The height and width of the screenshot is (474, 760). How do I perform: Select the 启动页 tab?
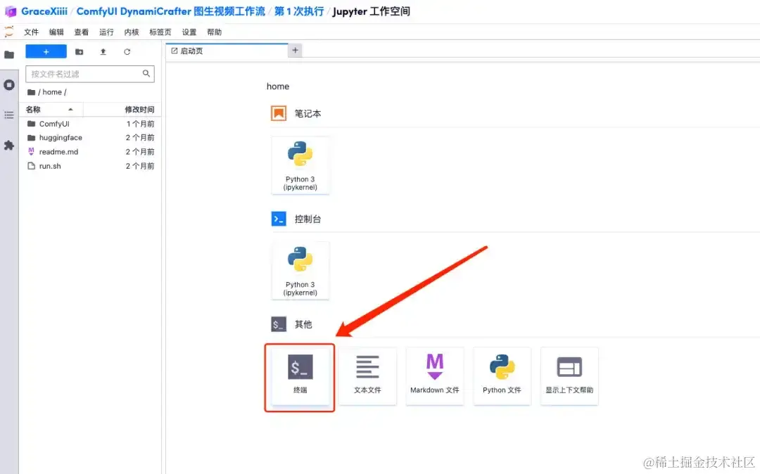pos(227,51)
